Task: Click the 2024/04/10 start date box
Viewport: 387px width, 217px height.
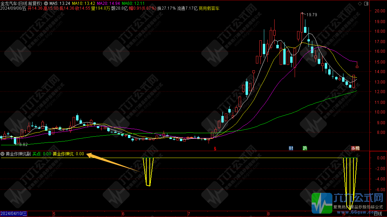Action: click(14, 214)
